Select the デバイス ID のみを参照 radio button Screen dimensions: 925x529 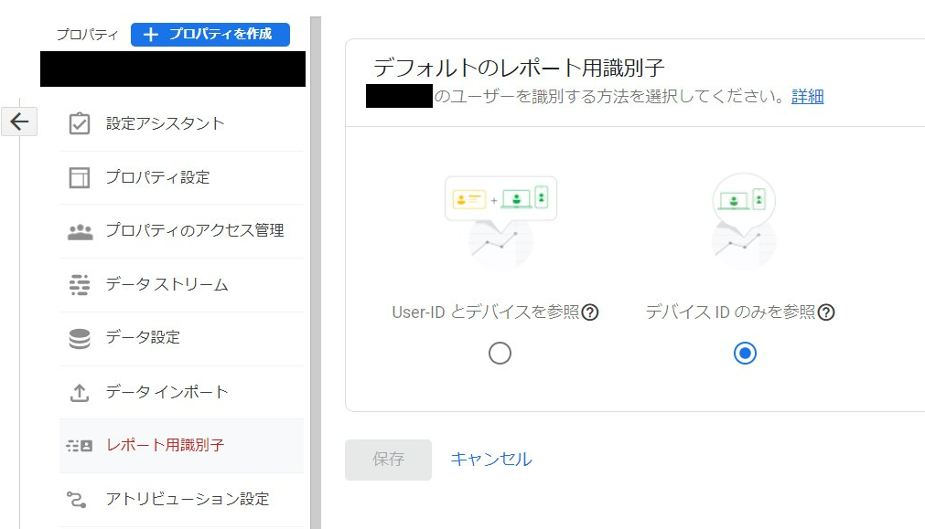click(x=745, y=354)
